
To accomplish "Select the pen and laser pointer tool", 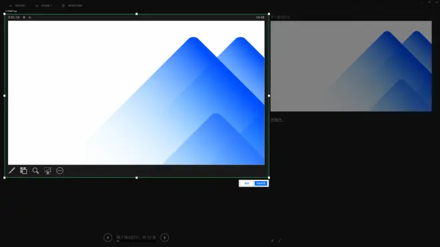I will point(12,170).
